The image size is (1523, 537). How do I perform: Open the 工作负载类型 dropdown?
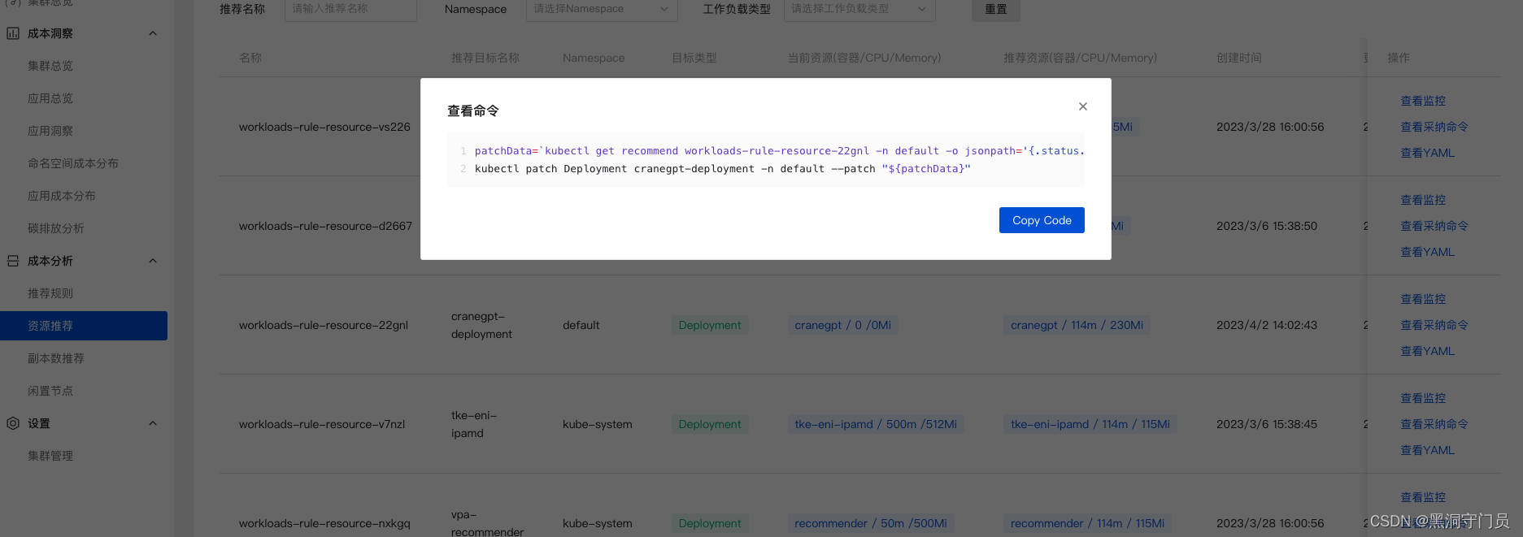pyautogui.click(x=859, y=9)
